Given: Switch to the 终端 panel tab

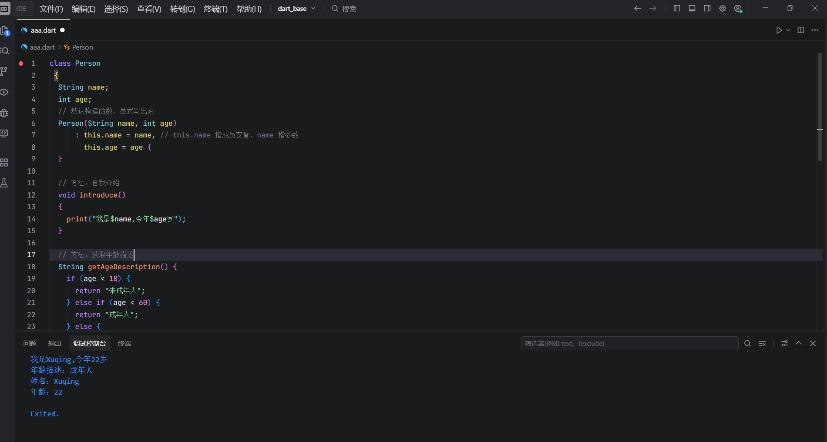Looking at the screenshot, I should point(124,343).
